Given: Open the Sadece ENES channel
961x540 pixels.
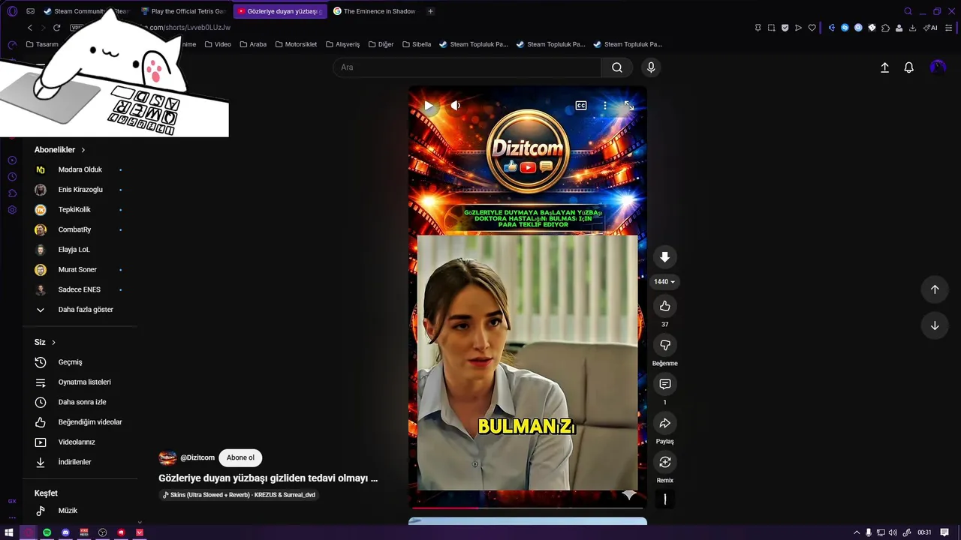Looking at the screenshot, I should pos(80,289).
